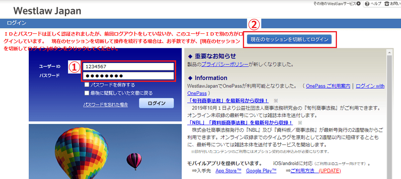Enable 最後に閲覧していた文書に戻る checkbox
The width and height of the screenshot is (401, 179).
pos(87,93)
